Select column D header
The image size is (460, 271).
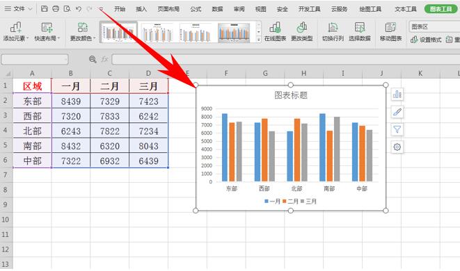click(148, 73)
